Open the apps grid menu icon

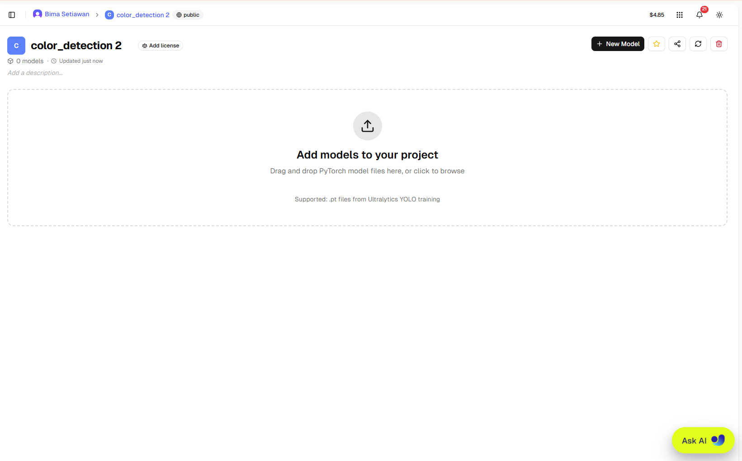pos(679,15)
